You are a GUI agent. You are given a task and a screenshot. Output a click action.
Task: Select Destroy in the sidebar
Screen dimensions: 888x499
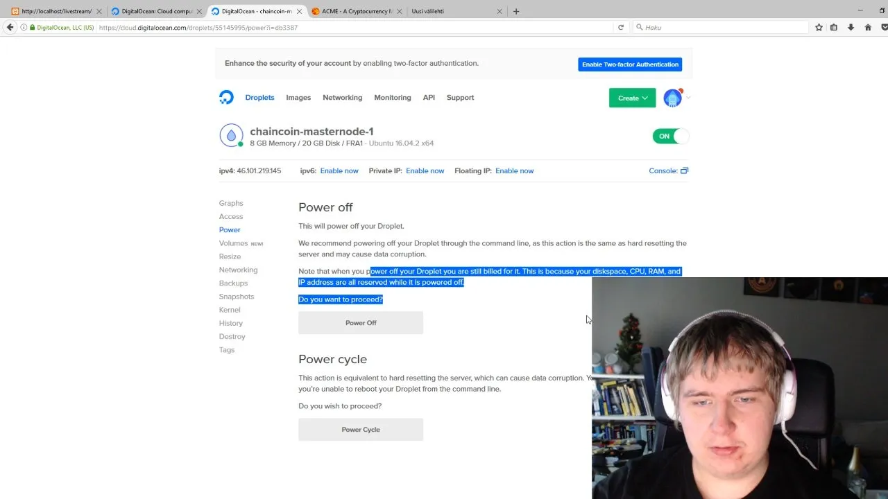(x=232, y=336)
